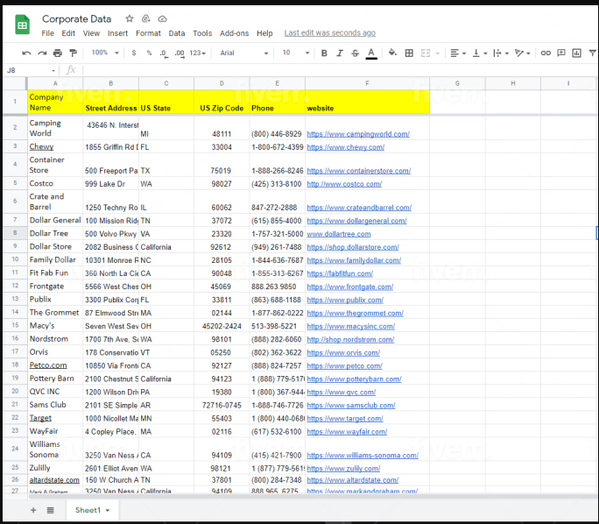Open the Format menu
Viewport: 599px width, 524px height.
pos(148,33)
